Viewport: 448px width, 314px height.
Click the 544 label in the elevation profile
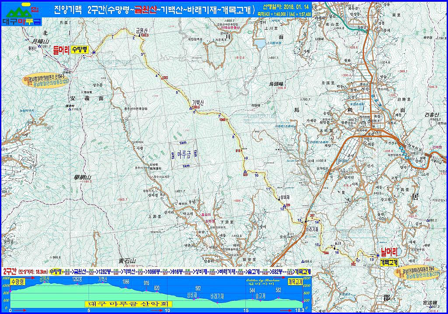tap(252, 290)
